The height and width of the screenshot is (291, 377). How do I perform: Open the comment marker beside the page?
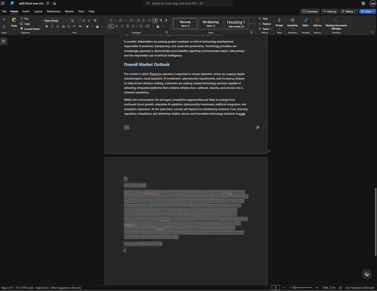tap(257, 128)
